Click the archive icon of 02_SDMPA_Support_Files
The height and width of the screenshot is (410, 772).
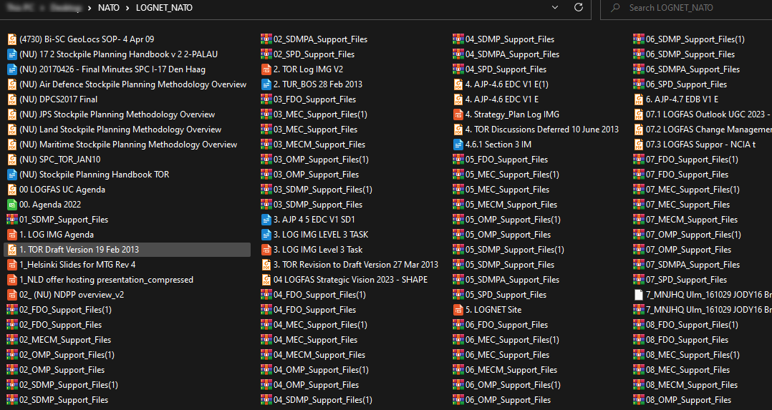[x=266, y=39]
